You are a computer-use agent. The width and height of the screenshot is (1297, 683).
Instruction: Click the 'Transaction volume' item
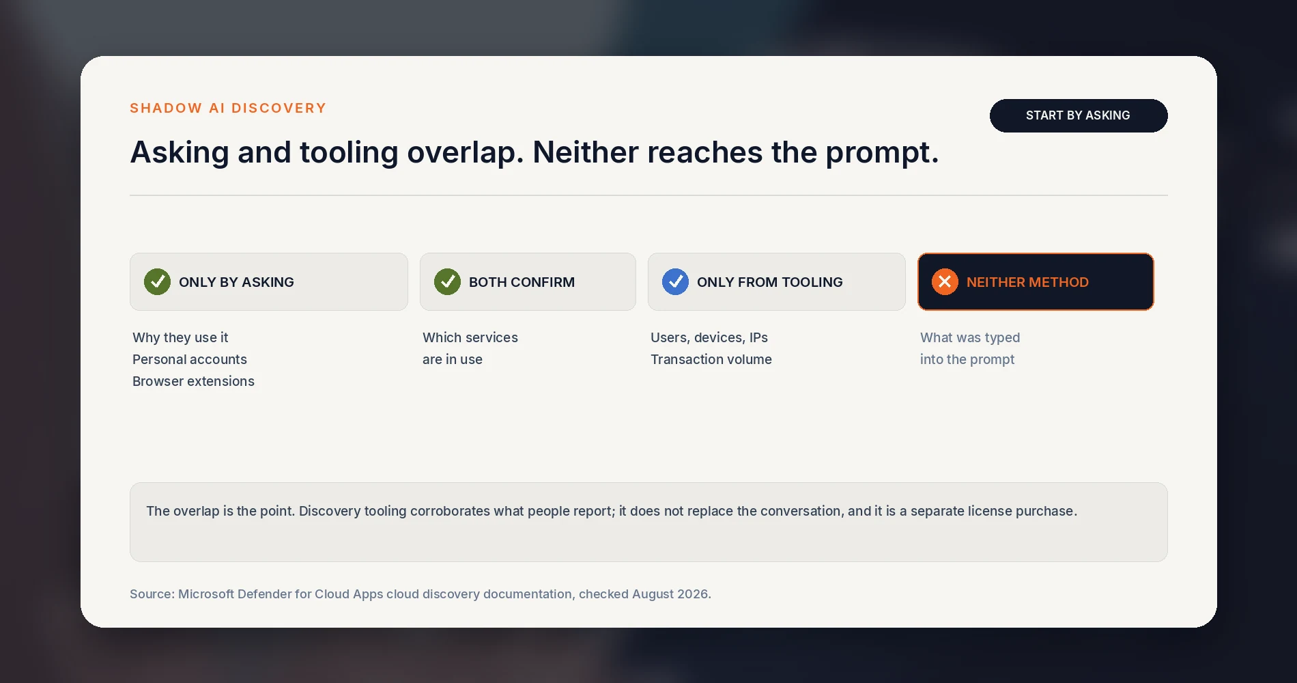[x=711, y=359]
